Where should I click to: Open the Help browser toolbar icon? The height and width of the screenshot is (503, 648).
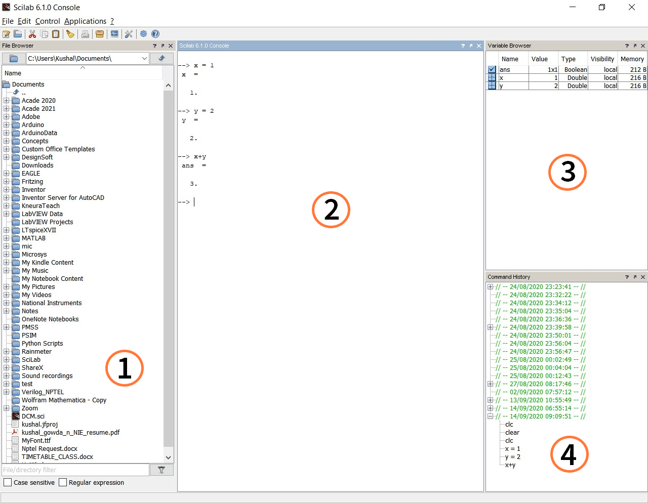coord(155,34)
